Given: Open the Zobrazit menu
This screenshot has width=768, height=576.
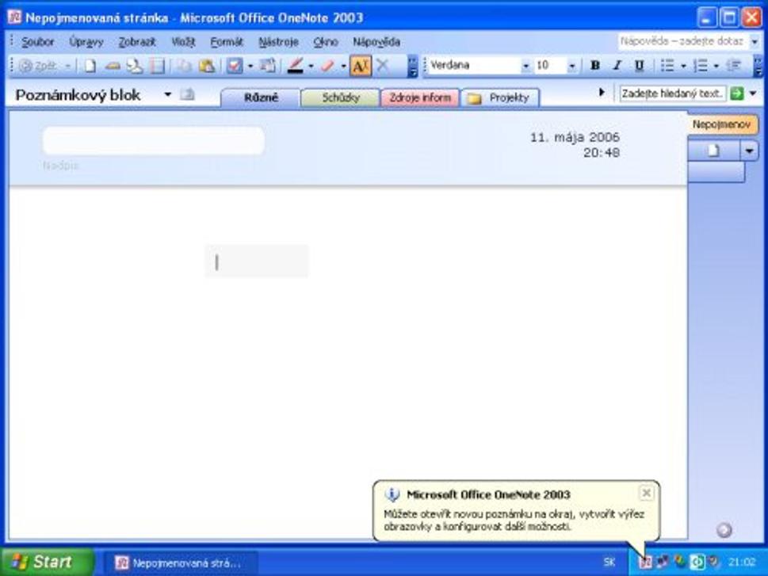Looking at the screenshot, I should click(x=137, y=42).
